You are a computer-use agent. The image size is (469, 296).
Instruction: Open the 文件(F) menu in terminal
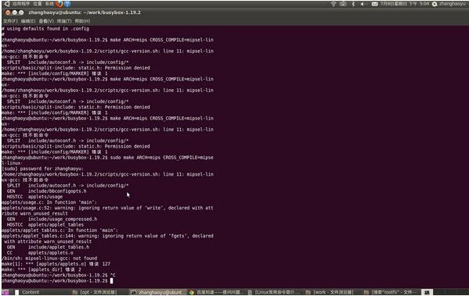tap(10, 21)
